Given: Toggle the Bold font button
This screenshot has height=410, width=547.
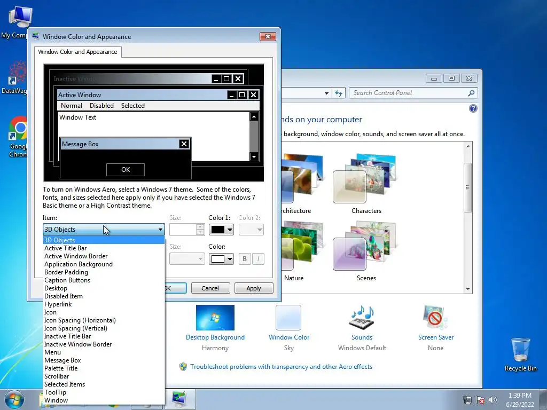Looking at the screenshot, I should (245, 259).
